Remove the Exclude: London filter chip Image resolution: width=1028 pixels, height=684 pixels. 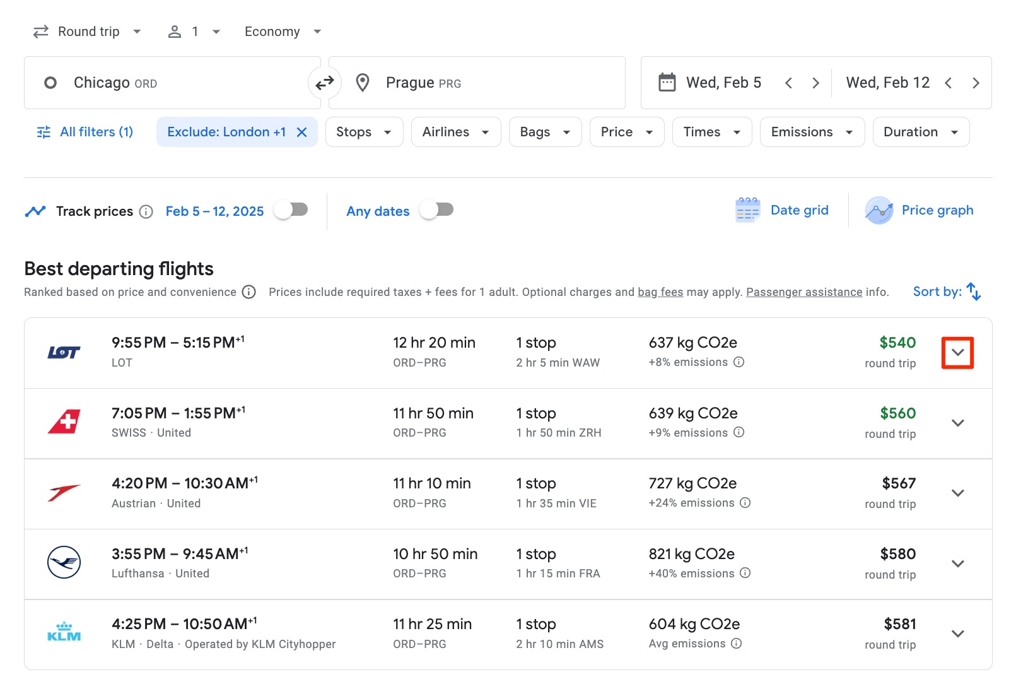coord(302,132)
